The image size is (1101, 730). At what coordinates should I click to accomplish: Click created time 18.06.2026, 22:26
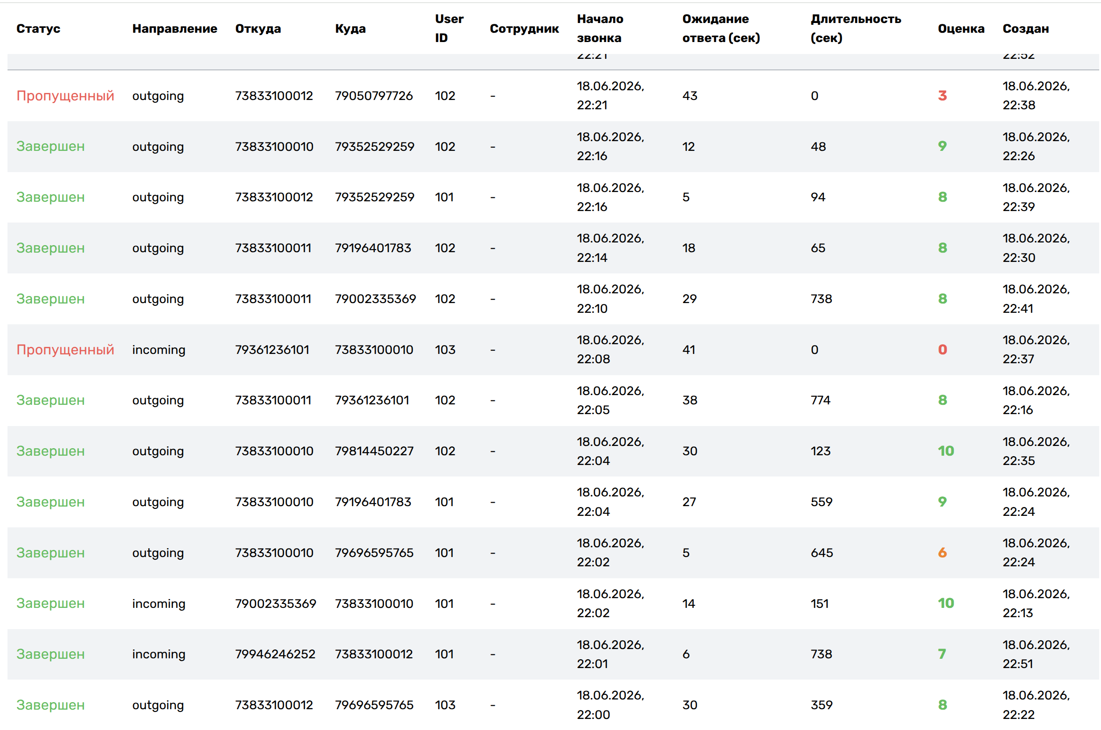pyautogui.click(x=1036, y=146)
